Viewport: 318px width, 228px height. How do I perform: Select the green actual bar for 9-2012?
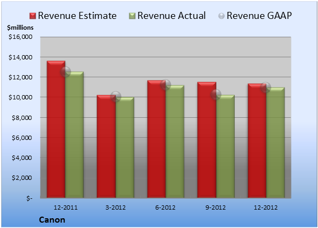pos(226,146)
